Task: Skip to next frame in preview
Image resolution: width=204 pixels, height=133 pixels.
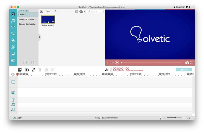Action: 113,63
